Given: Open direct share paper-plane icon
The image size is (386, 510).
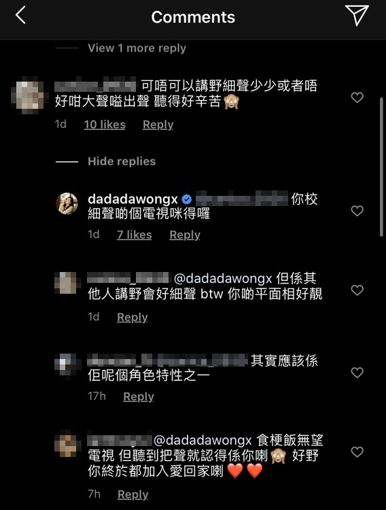Looking at the screenshot, I should click(357, 15).
